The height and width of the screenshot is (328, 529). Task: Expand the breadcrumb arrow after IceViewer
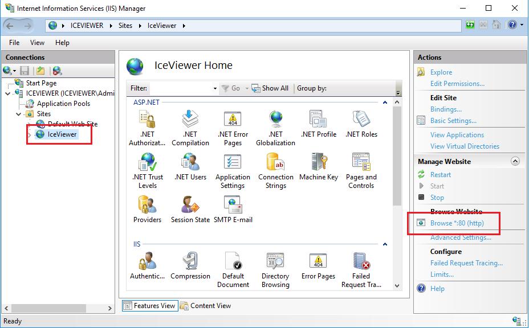[184, 26]
